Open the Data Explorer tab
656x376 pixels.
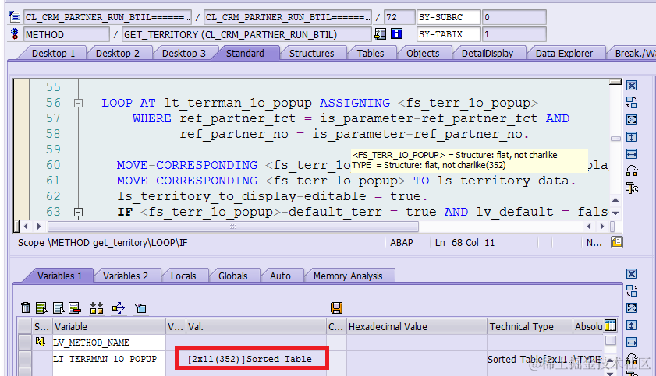click(564, 54)
